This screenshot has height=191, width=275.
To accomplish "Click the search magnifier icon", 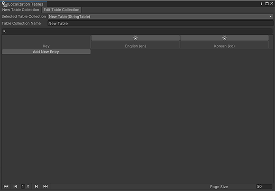I will [4, 31].
